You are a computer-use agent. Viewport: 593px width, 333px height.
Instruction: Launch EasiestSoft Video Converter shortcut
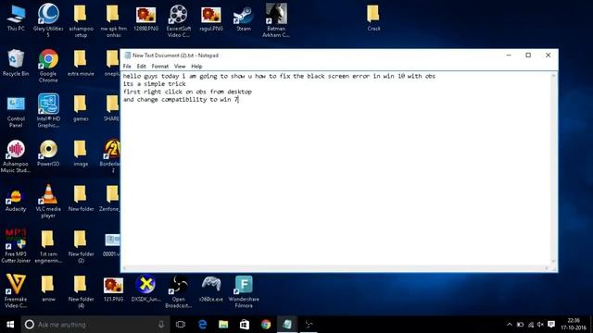pos(179,20)
